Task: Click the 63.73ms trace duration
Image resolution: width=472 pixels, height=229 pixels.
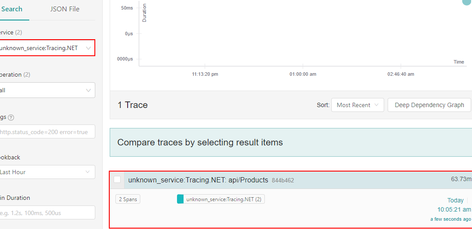Action: click(x=461, y=179)
